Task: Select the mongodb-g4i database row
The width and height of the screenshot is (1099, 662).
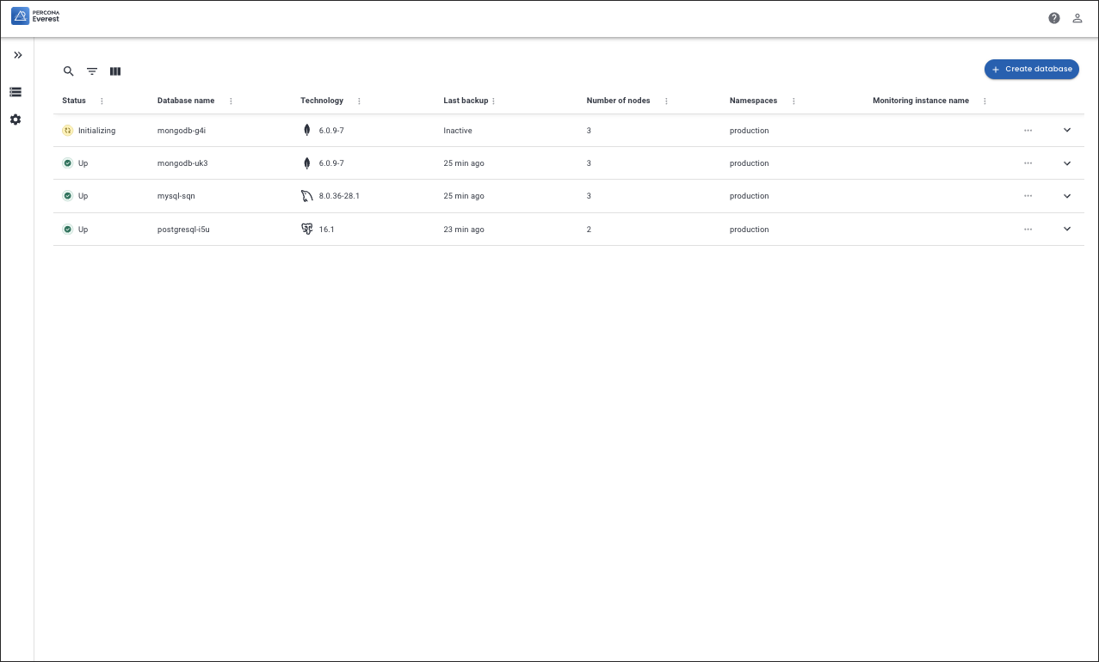Action: tap(182, 131)
